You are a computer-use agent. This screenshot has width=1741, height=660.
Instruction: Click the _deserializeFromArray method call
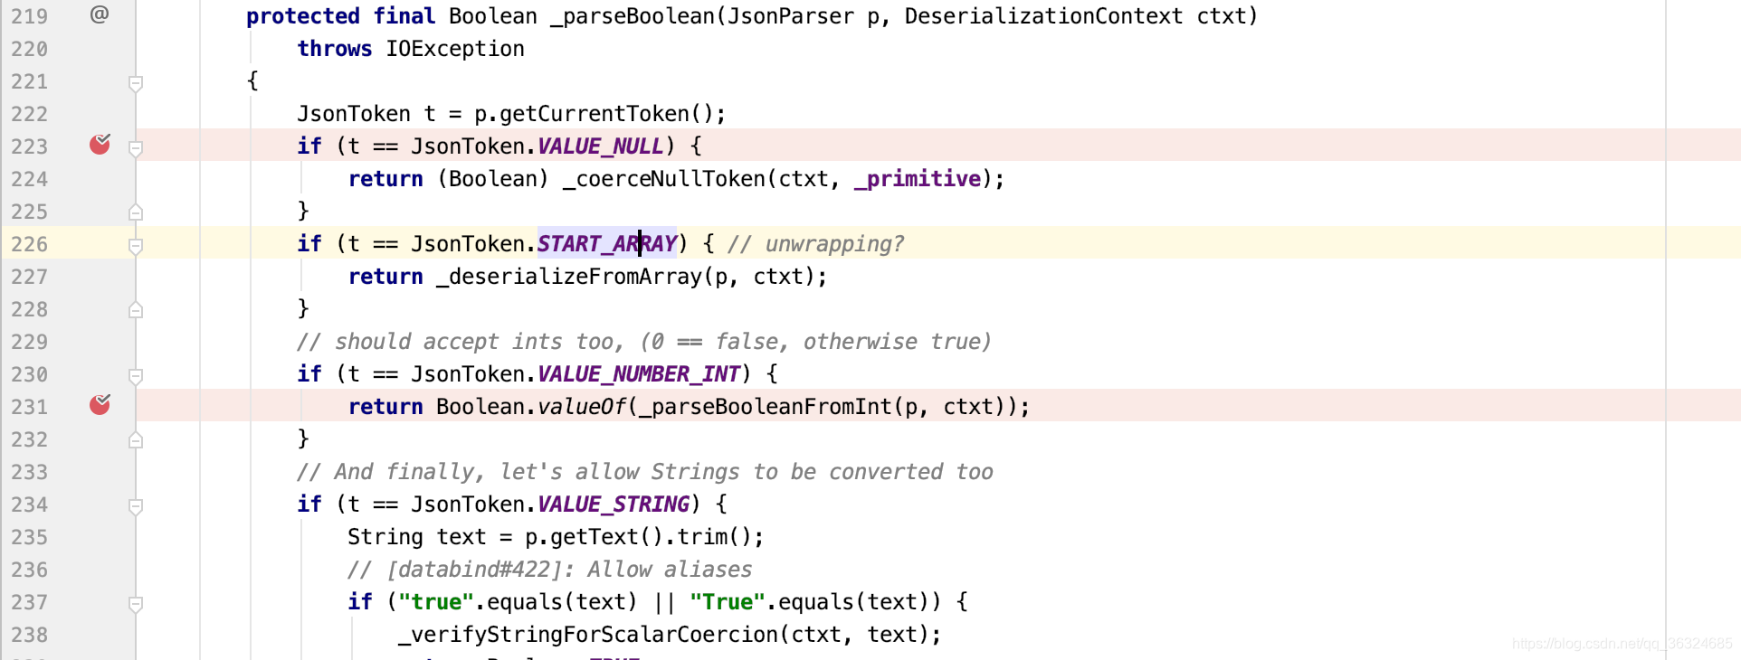point(569,277)
